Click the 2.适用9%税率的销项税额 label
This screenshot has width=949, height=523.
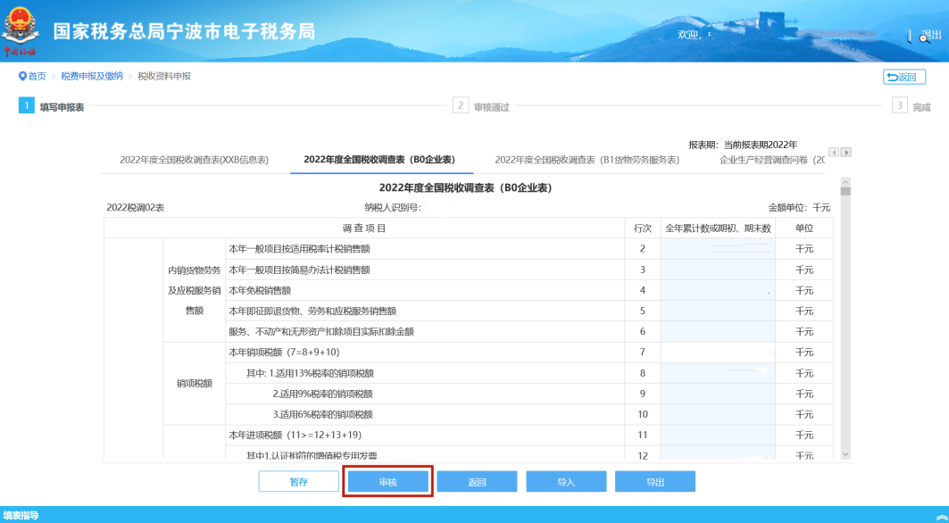322,394
